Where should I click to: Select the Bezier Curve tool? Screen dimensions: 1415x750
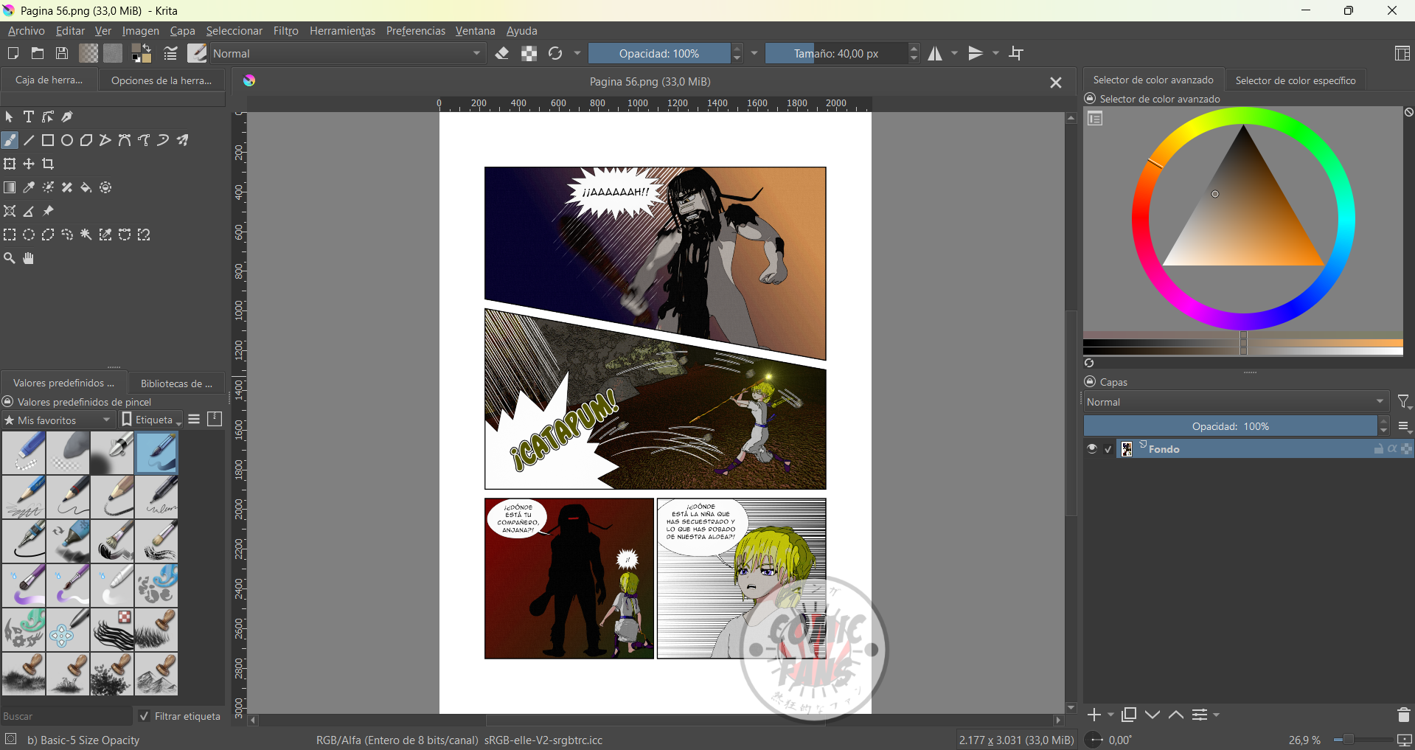point(125,141)
